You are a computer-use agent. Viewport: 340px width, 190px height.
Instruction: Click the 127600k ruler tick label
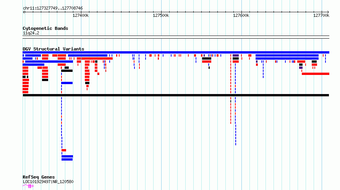tap(241, 15)
